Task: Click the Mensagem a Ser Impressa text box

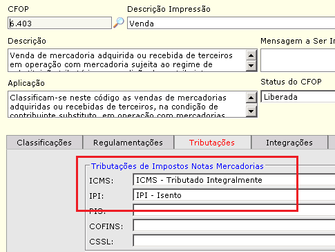Action: click(x=298, y=60)
